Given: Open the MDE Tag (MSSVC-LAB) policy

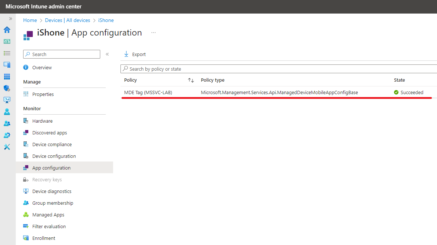Looking at the screenshot, I should tap(148, 93).
